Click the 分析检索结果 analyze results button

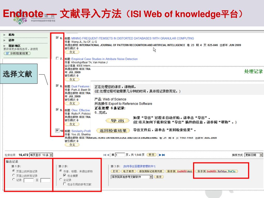(x=17, y=53)
